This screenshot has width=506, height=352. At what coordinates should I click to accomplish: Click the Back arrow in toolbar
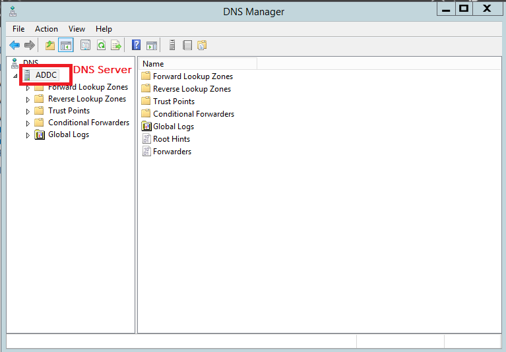15,45
